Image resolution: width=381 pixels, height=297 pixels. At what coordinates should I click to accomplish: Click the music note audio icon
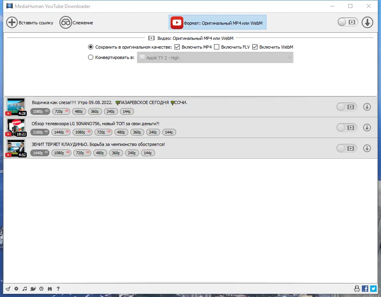[25, 289]
